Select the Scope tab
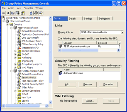The height and width of the screenshot is (112, 127). pyautogui.click(x=60, y=18)
